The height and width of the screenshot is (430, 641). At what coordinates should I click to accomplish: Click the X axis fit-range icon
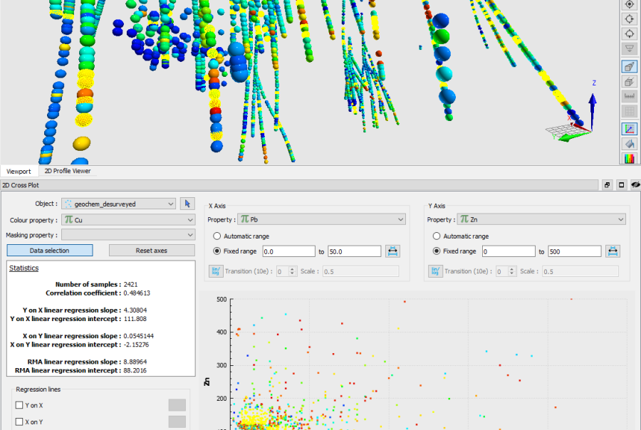[x=392, y=251]
